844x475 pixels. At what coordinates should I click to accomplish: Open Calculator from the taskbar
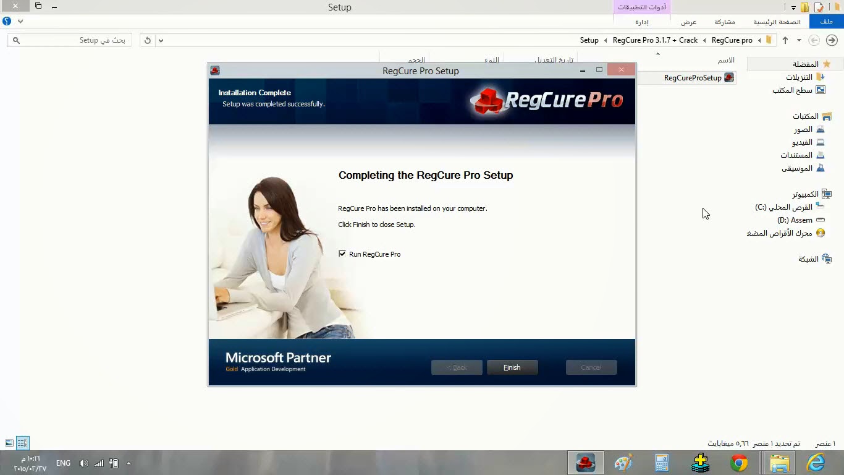[662, 463]
